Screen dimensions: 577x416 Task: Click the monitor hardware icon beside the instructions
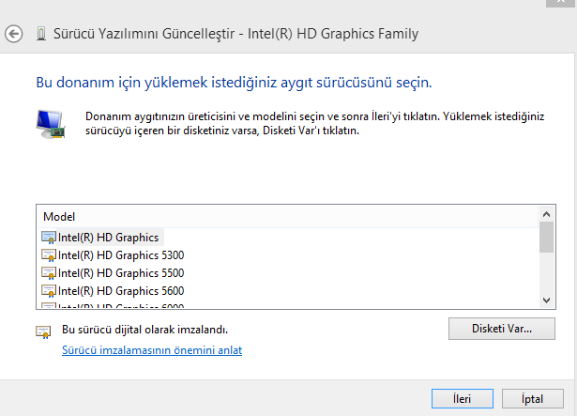[50, 123]
